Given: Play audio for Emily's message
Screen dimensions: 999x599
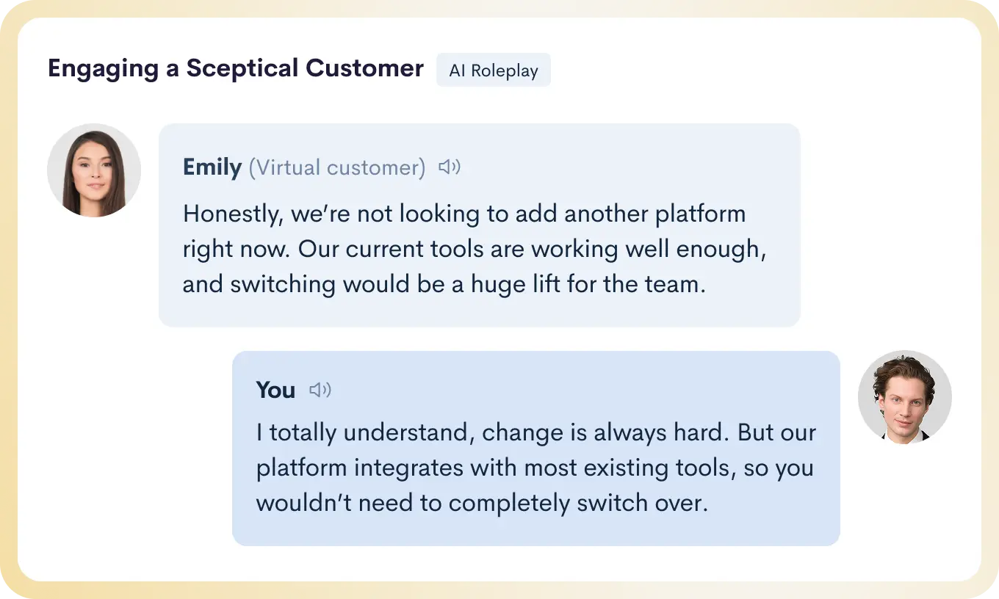Looking at the screenshot, I should click(449, 167).
